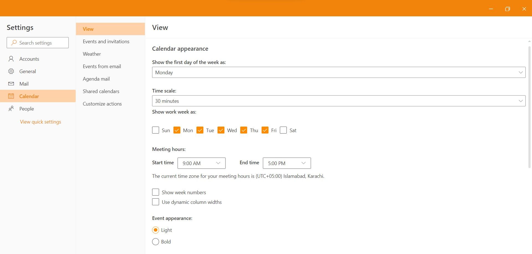Click the General gear icon
The width and height of the screenshot is (532, 254).
click(11, 71)
